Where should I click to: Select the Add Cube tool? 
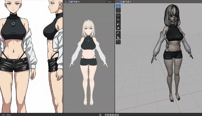(x=118, y=42)
